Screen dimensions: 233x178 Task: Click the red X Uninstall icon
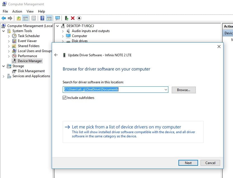[x=73, y=18]
